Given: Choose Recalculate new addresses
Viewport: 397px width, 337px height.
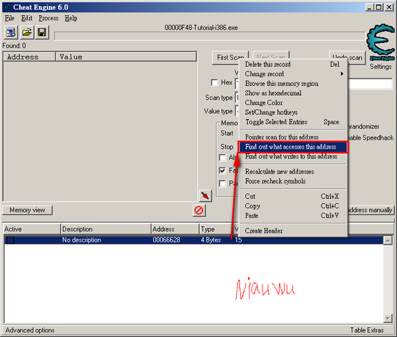Looking at the screenshot, I should coord(293,172).
